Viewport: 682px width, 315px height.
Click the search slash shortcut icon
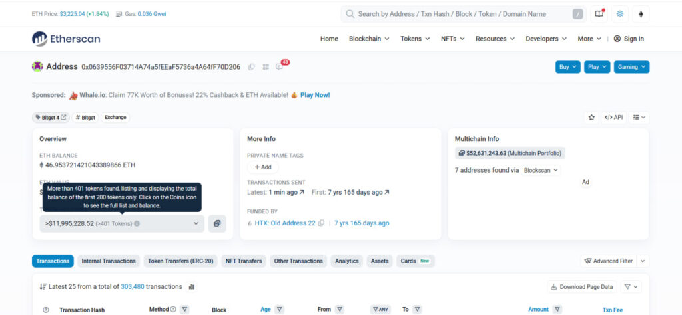[577, 14]
